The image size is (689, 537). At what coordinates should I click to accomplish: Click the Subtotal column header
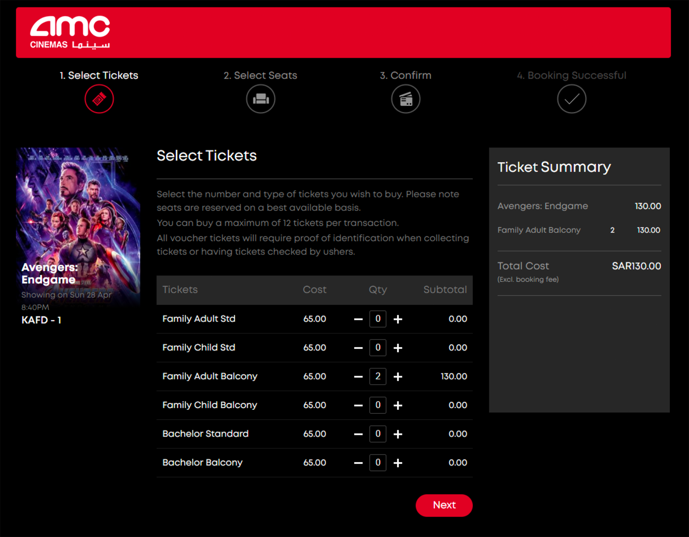tap(445, 290)
